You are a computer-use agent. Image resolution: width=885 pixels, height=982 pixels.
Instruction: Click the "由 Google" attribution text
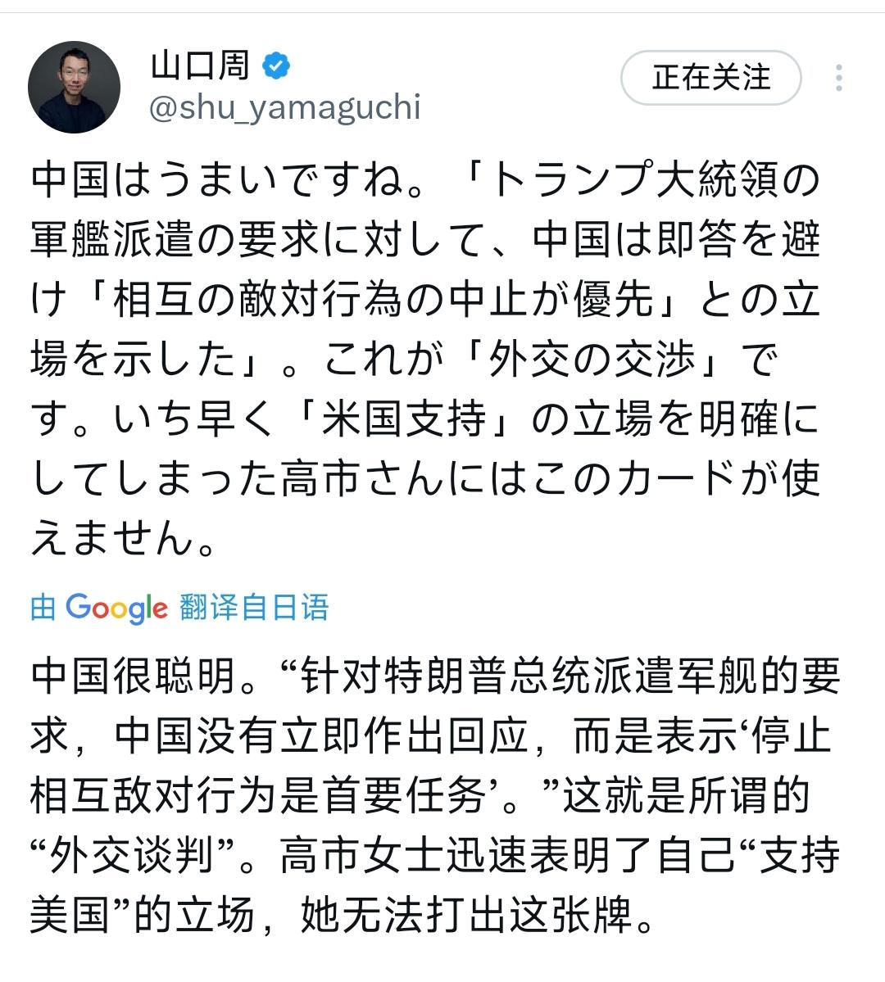[x=45, y=608]
